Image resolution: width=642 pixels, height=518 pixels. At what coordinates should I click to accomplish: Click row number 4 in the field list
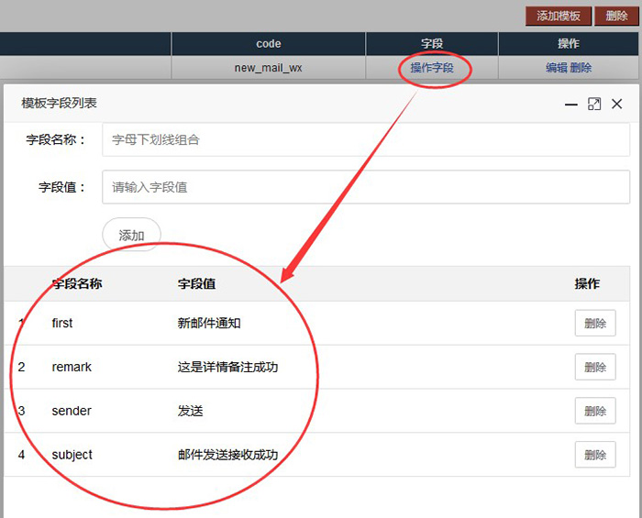click(21, 455)
